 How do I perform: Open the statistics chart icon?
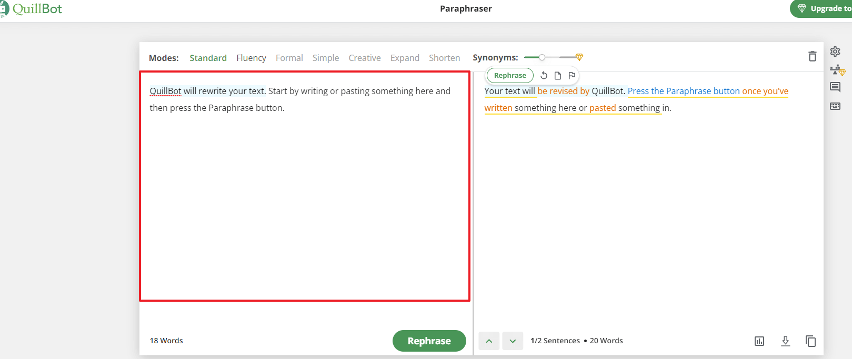point(759,341)
